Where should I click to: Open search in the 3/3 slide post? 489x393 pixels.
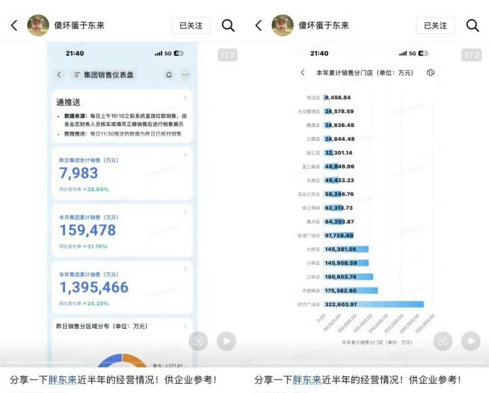(x=472, y=25)
